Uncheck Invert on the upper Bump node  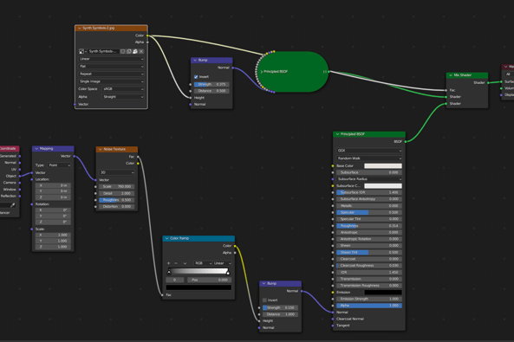point(196,77)
